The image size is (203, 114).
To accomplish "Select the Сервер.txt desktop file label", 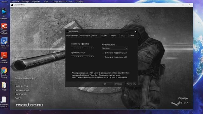I will point(36,2).
